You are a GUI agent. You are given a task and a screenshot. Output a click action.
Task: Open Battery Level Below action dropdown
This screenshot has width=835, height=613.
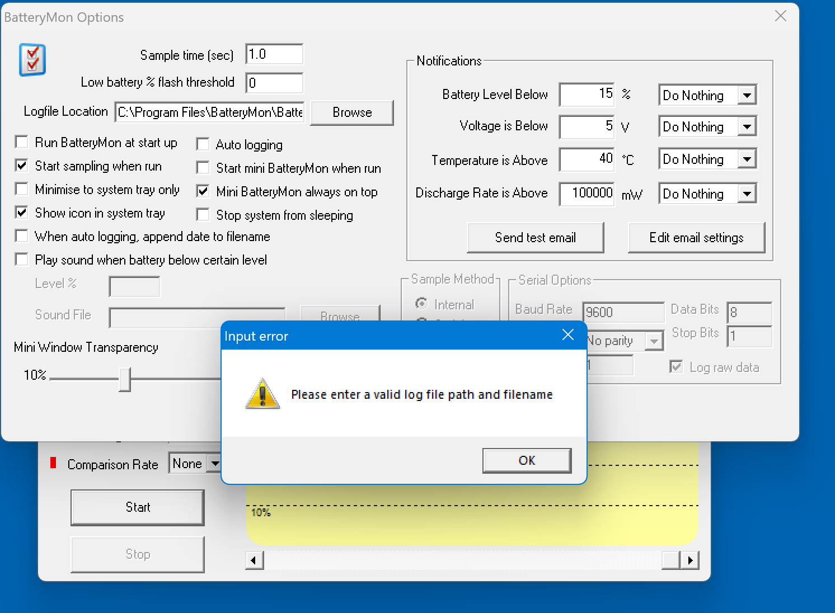click(747, 95)
